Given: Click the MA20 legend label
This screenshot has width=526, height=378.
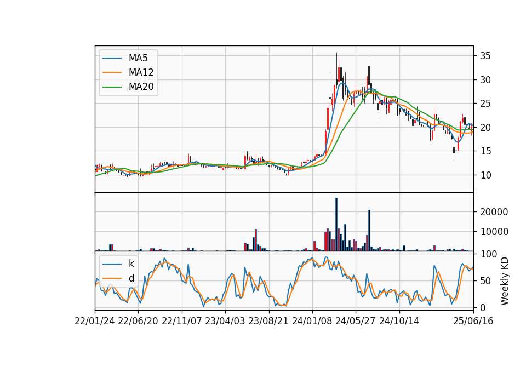Looking at the screenshot, I should click(141, 87).
